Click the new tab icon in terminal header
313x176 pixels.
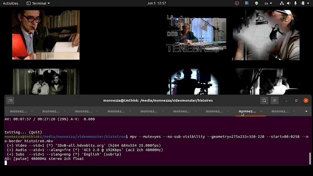10,101
